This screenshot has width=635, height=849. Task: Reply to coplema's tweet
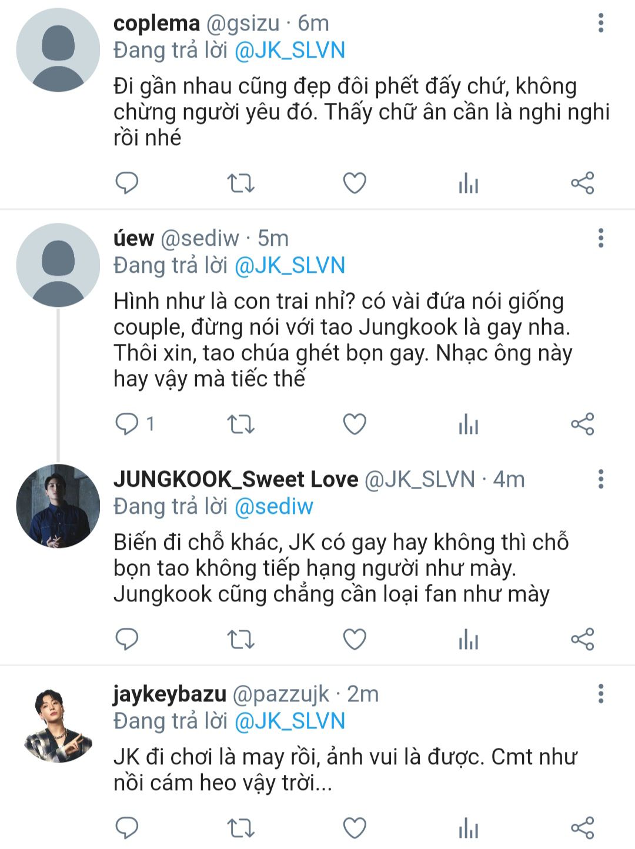pyautogui.click(x=126, y=183)
